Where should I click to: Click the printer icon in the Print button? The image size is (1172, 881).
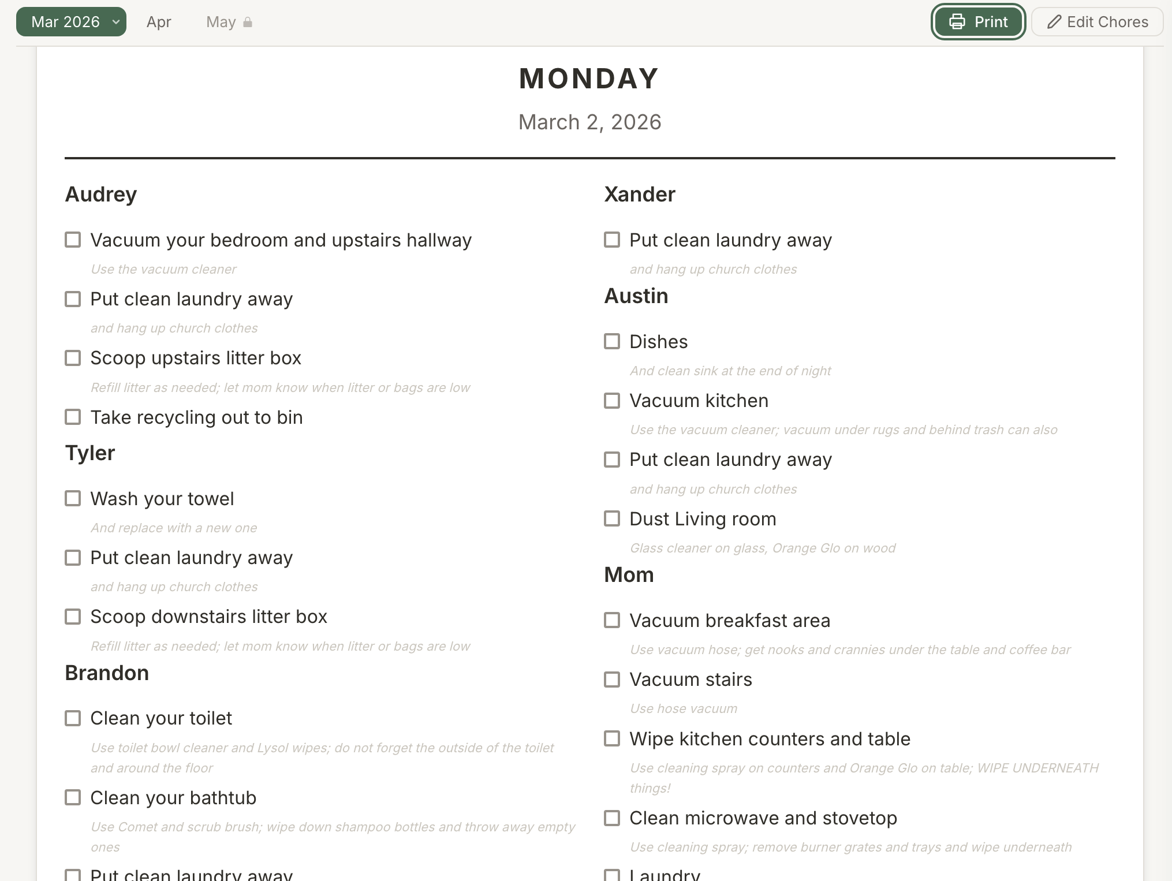[x=957, y=21]
